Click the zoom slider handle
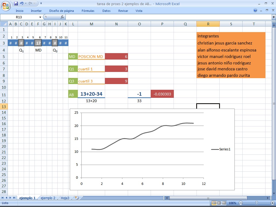 pyautogui.click(x=257, y=203)
